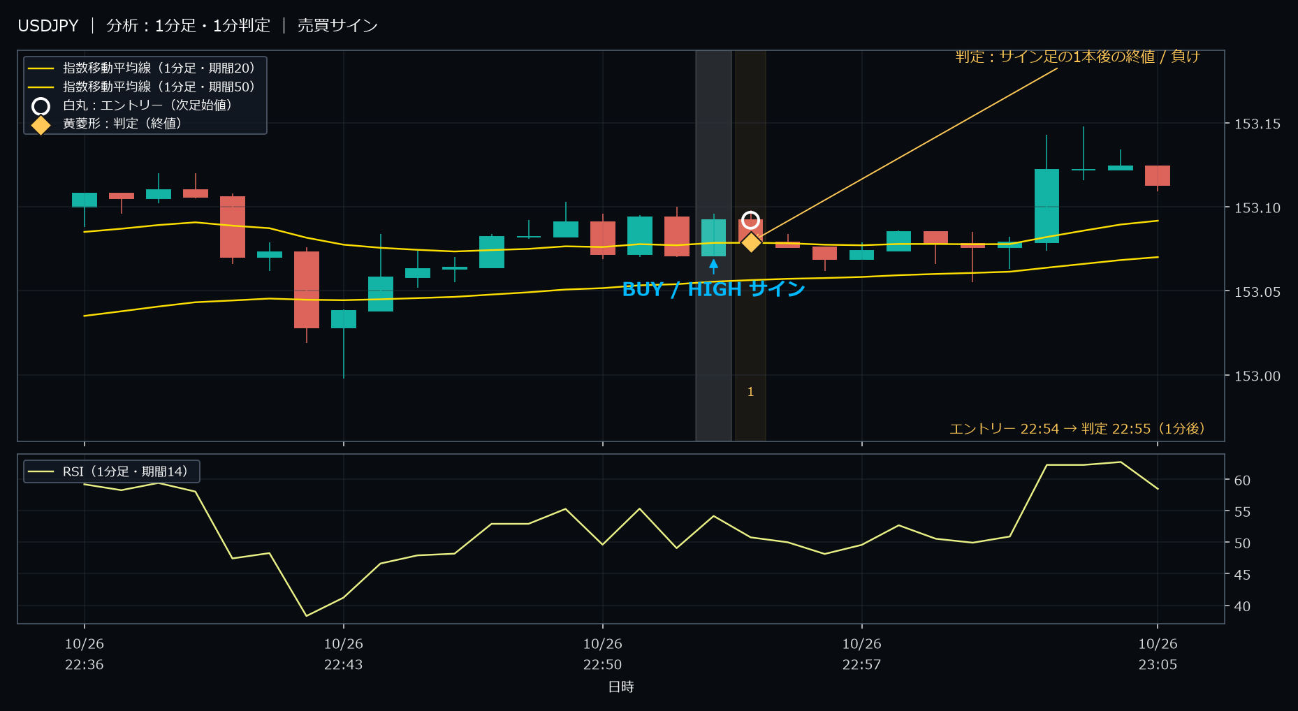Image resolution: width=1298 pixels, height=711 pixels.
Task: Click the 10/26 22:50 time axis label
Action: click(x=602, y=654)
